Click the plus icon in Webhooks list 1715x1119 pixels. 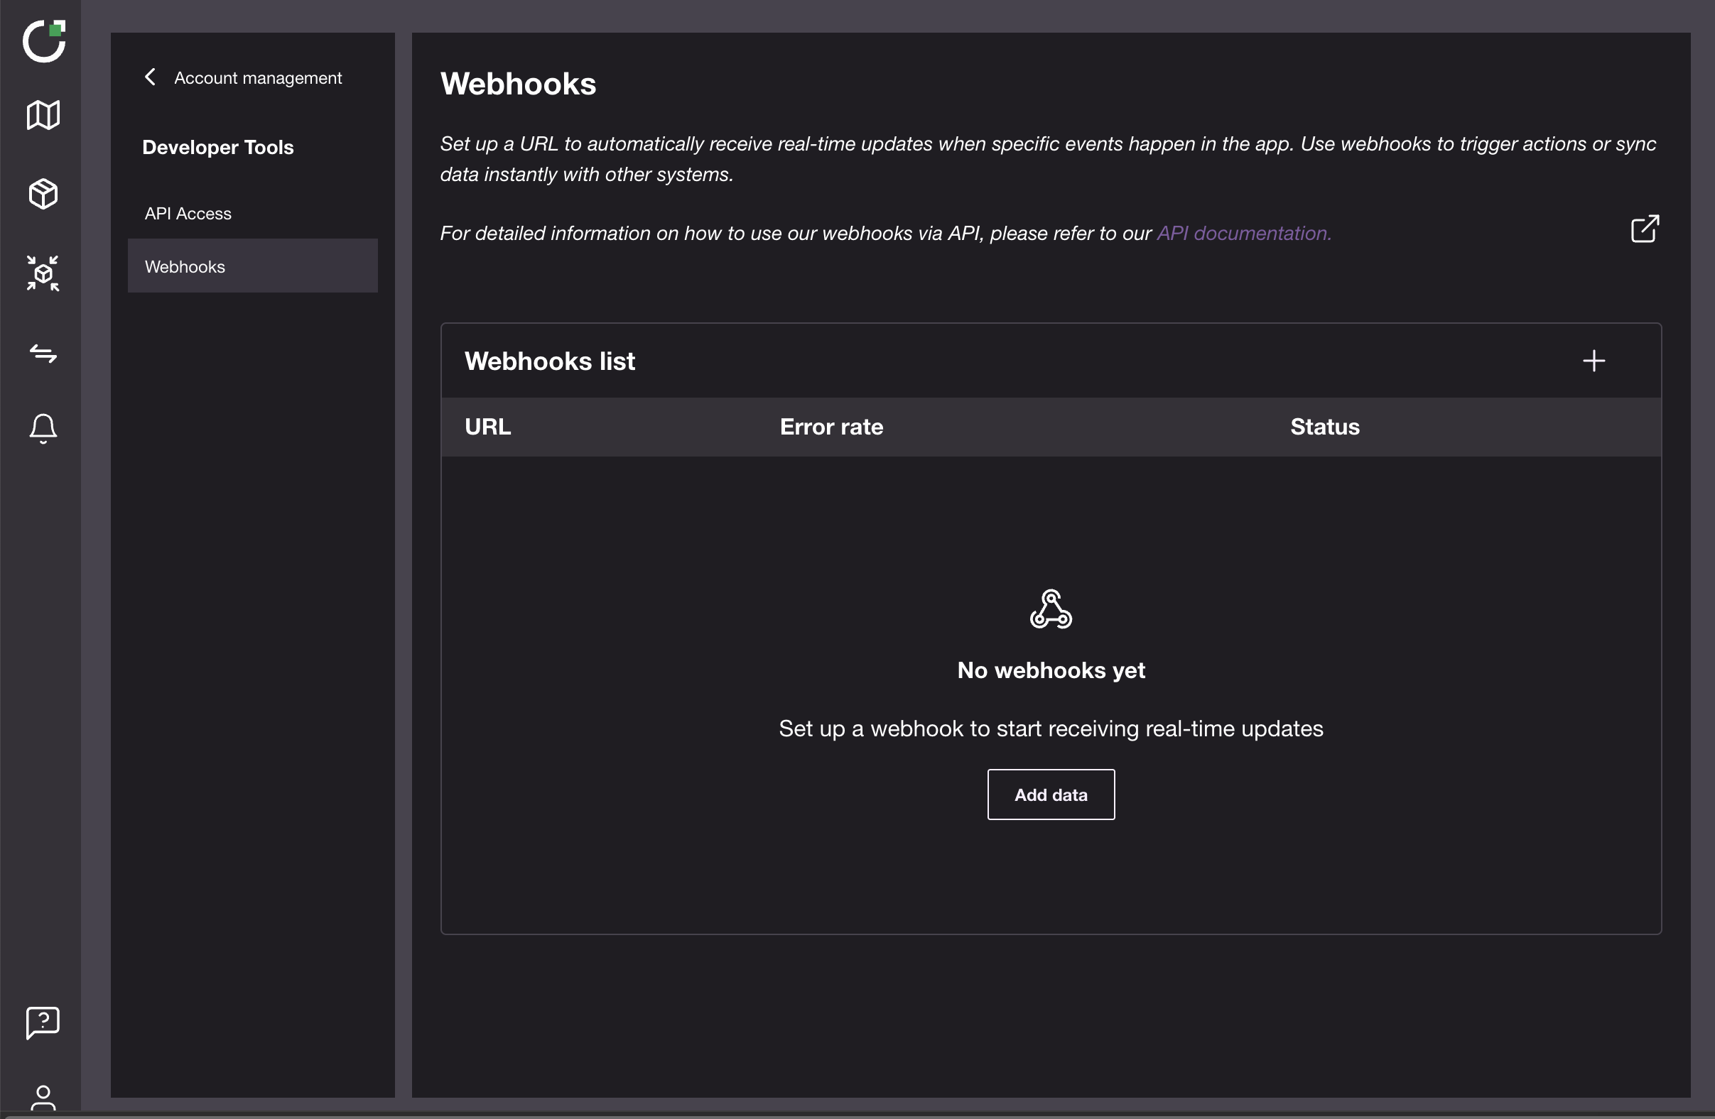tap(1594, 361)
